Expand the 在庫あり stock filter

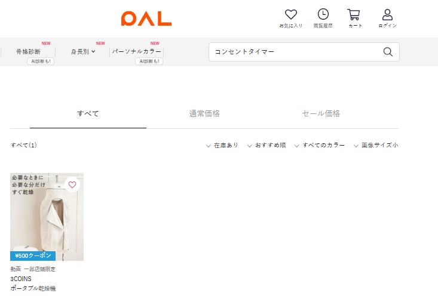point(222,146)
